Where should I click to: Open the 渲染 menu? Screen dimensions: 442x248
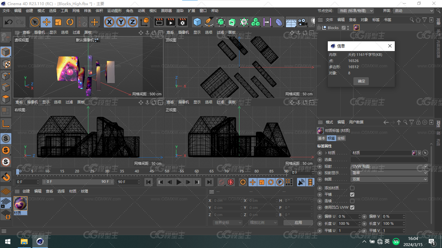click(x=180, y=11)
